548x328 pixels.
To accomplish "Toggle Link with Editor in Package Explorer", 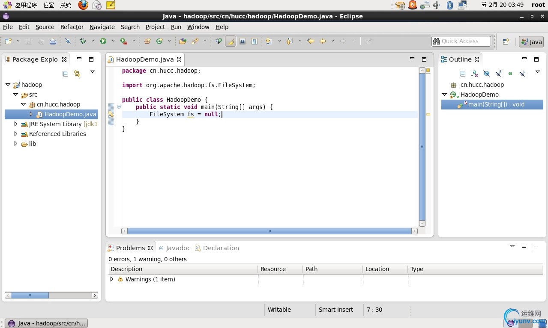I will tap(77, 74).
